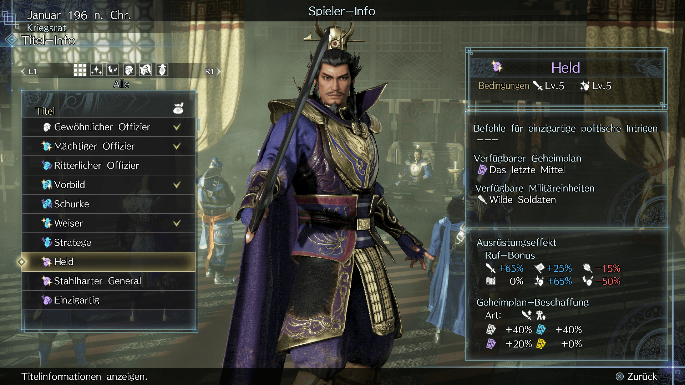685x385 pixels.
Task: Select the plumed helmet officer filter icon
Action: click(x=146, y=70)
